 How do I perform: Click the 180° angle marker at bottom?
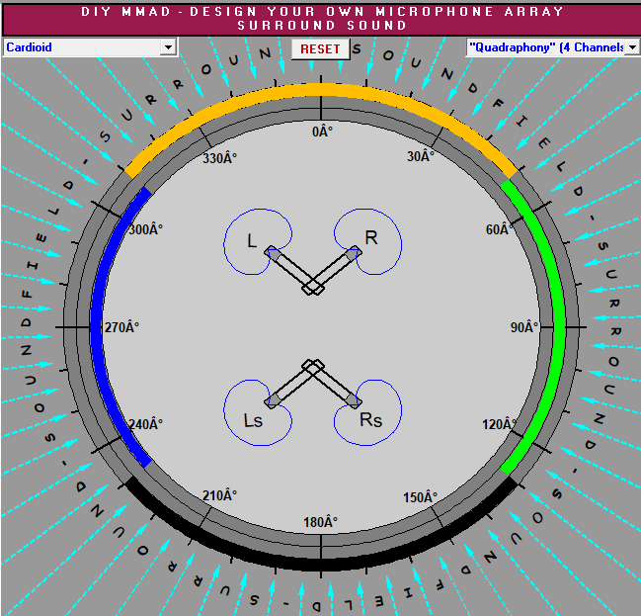(x=319, y=522)
